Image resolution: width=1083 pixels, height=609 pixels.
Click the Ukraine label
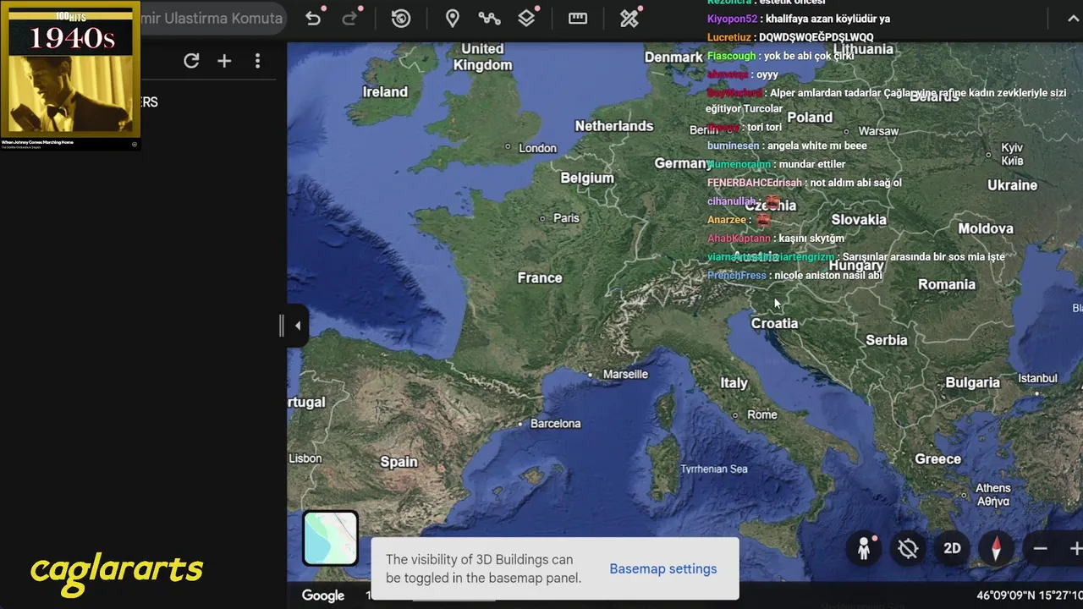[x=1012, y=184]
